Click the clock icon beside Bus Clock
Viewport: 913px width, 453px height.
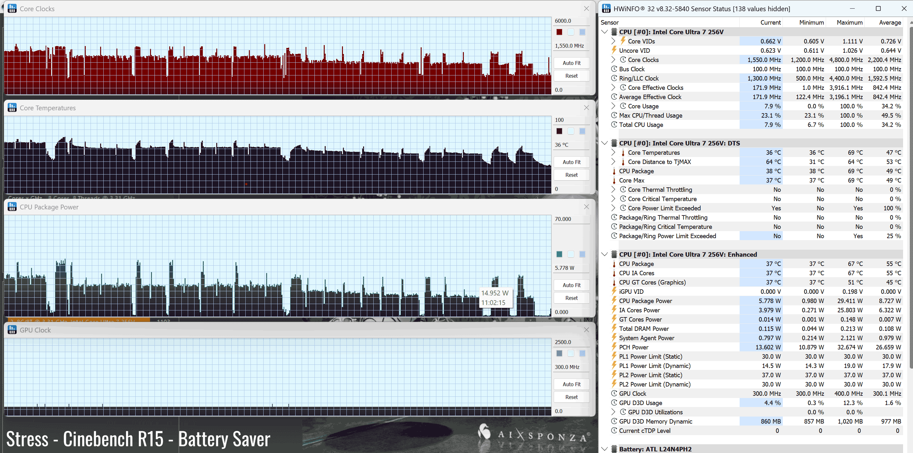[614, 69]
